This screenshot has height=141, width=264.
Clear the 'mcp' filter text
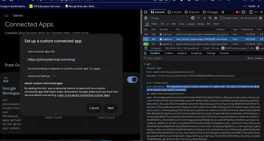point(192,18)
